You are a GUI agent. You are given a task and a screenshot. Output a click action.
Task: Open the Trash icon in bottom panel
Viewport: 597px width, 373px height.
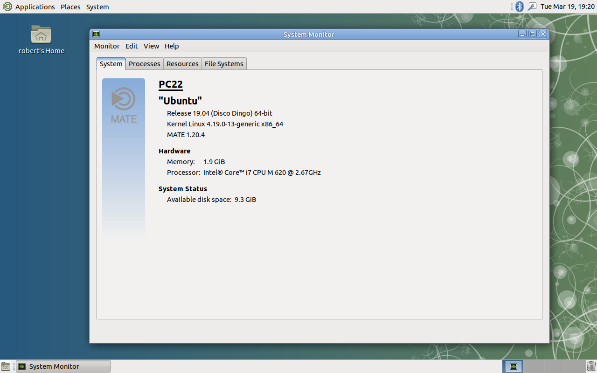tap(591, 366)
